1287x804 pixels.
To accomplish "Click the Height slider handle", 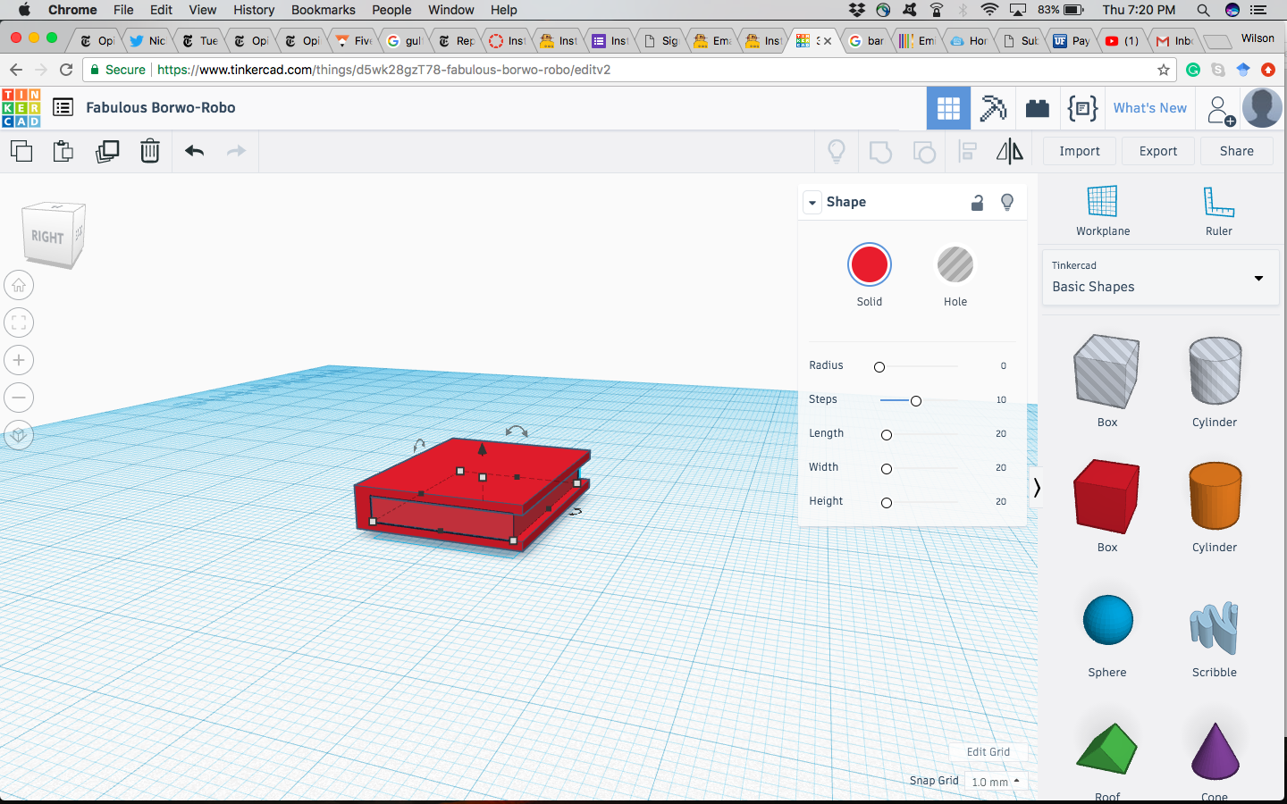I will (887, 503).
